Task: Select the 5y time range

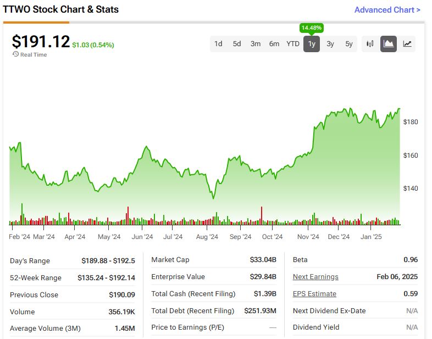Action: (349, 44)
